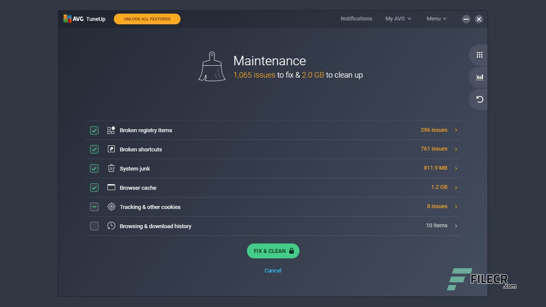The width and height of the screenshot is (546, 307).
Task: Click the AVG TuneUp logo
Action: tap(84, 19)
